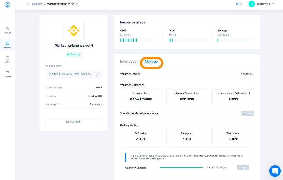
Task: Click the Delegated staking card
Action: [187, 136]
